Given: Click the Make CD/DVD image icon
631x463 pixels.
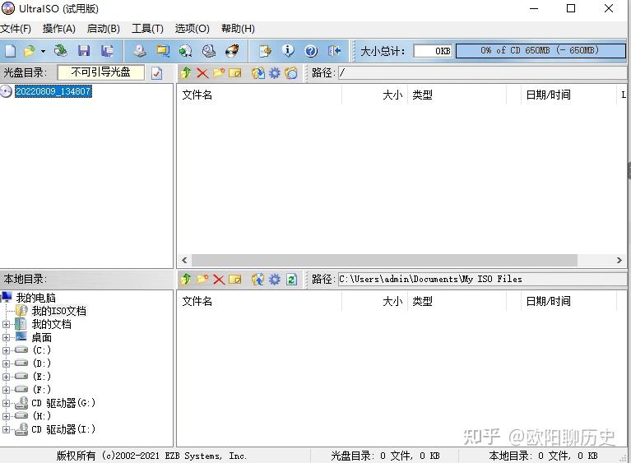Looking at the screenshot, I should click(140, 51).
